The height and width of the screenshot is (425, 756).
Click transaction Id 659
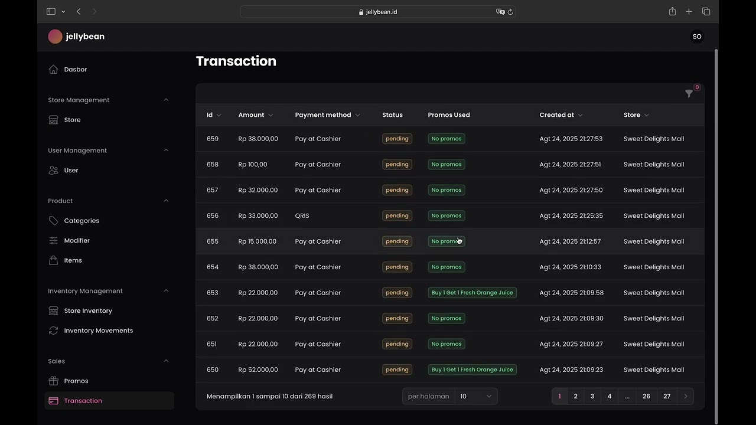[x=213, y=139]
